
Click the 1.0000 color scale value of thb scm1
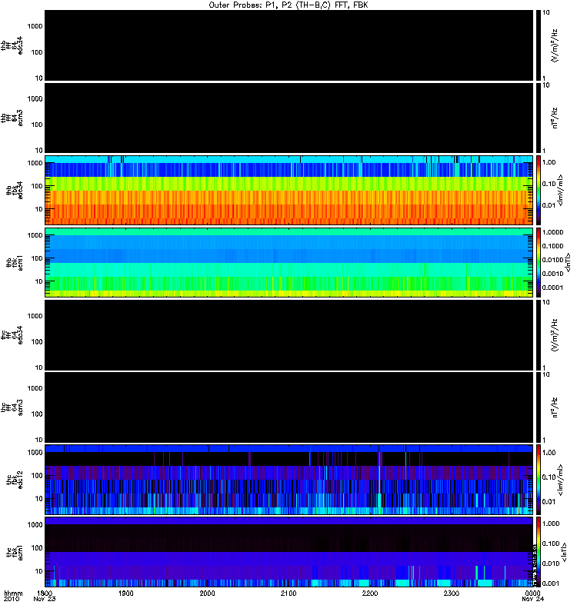[x=552, y=232]
